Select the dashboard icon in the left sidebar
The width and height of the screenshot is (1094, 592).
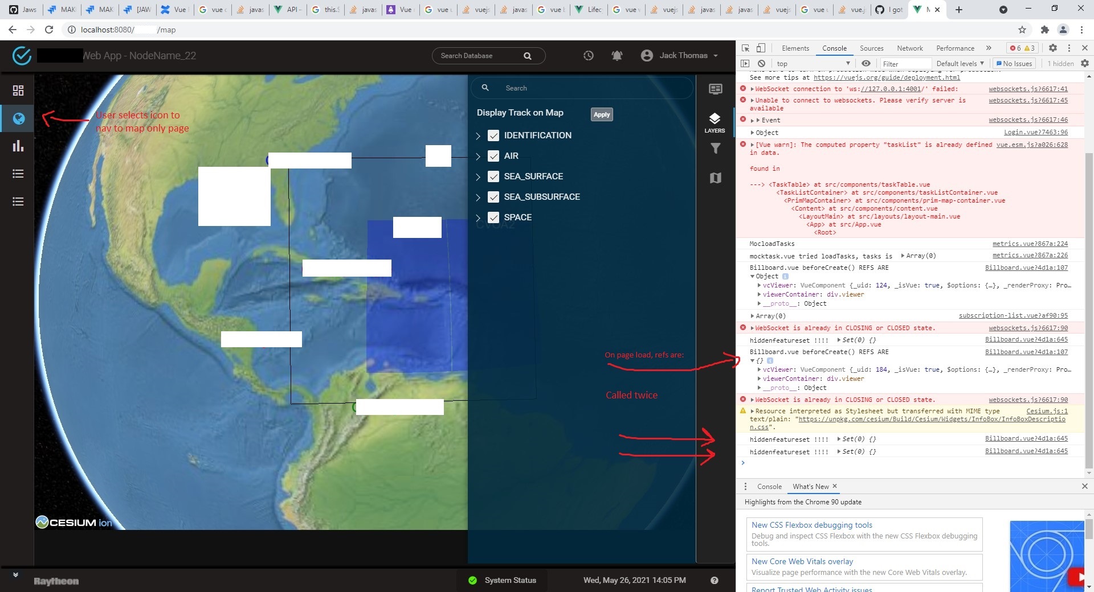(x=18, y=91)
